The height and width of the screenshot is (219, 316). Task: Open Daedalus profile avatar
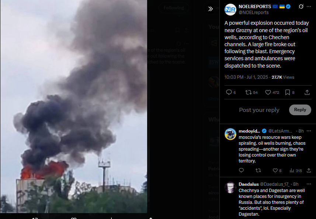coord(230,188)
